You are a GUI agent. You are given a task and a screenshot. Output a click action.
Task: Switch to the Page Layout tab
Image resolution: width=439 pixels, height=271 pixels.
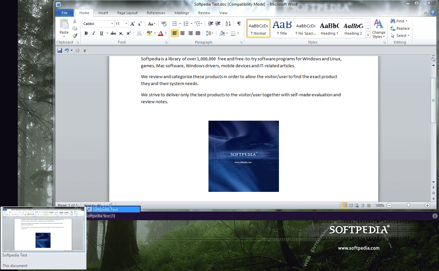tap(127, 13)
